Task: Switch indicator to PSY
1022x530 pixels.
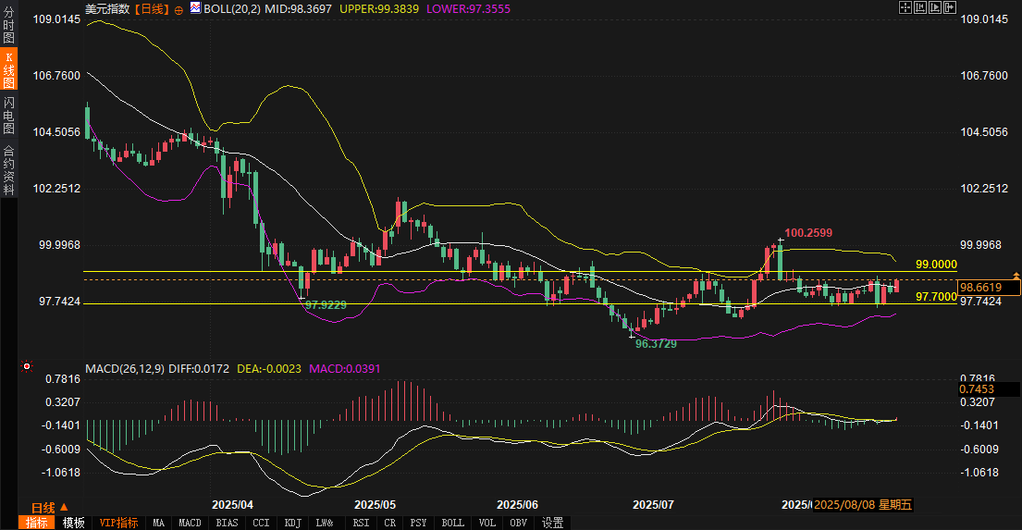Action: [418, 523]
